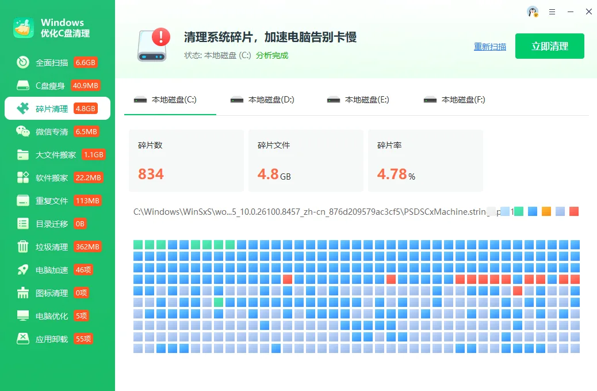Open the hamburger main menu
Image resolution: width=597 pixels, height=391 pixels.
(x=552, y=12)
